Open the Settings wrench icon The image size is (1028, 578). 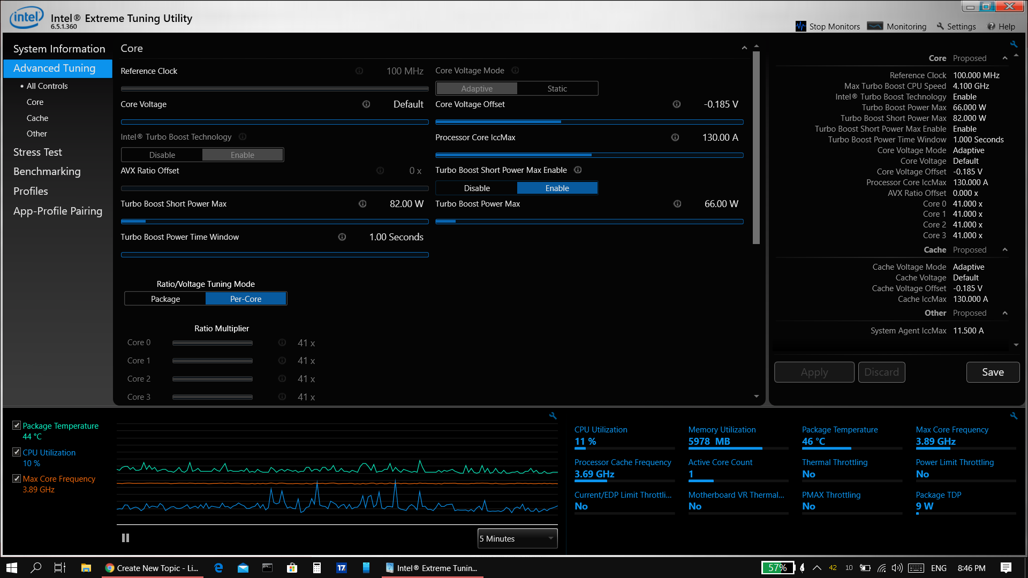tap(940, 26)
